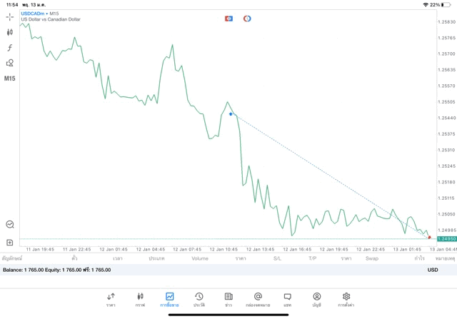Open the chart type candlestick icon
The image size is (457, 319).
(10, 32)
